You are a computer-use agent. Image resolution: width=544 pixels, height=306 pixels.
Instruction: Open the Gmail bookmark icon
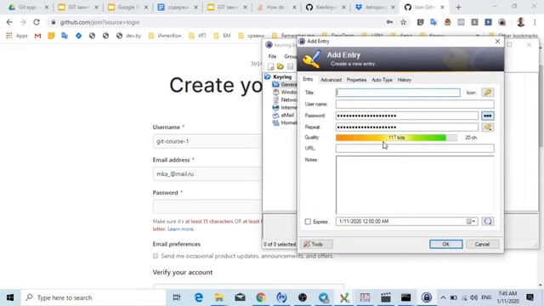pyautogui.click(x=37, y=36)
